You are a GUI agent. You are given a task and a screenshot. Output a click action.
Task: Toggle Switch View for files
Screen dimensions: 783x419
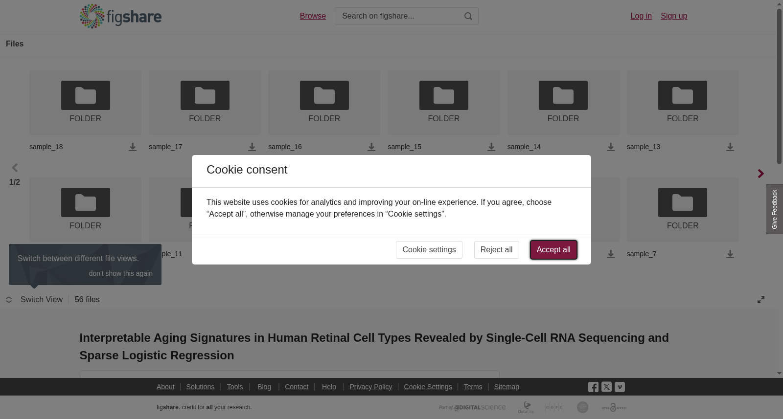coord(34,300)
